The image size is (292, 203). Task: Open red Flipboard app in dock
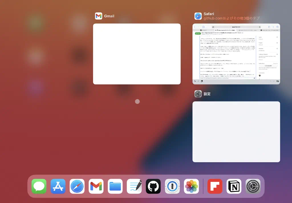click(215, 186)
